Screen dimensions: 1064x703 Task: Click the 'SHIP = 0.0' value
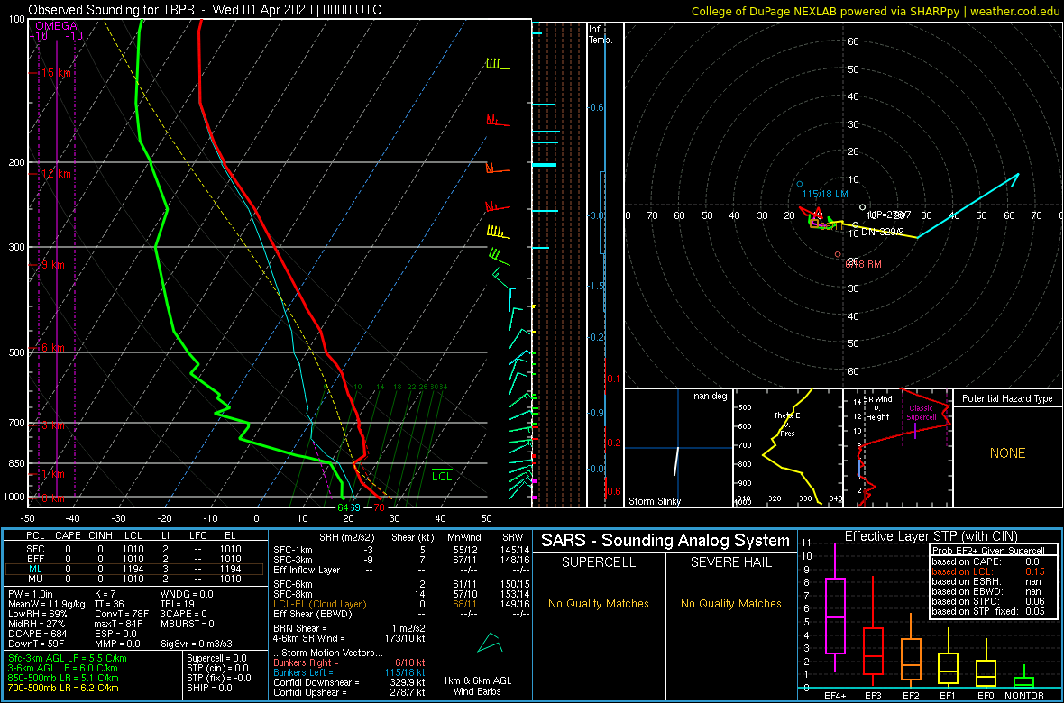(210, 688)
